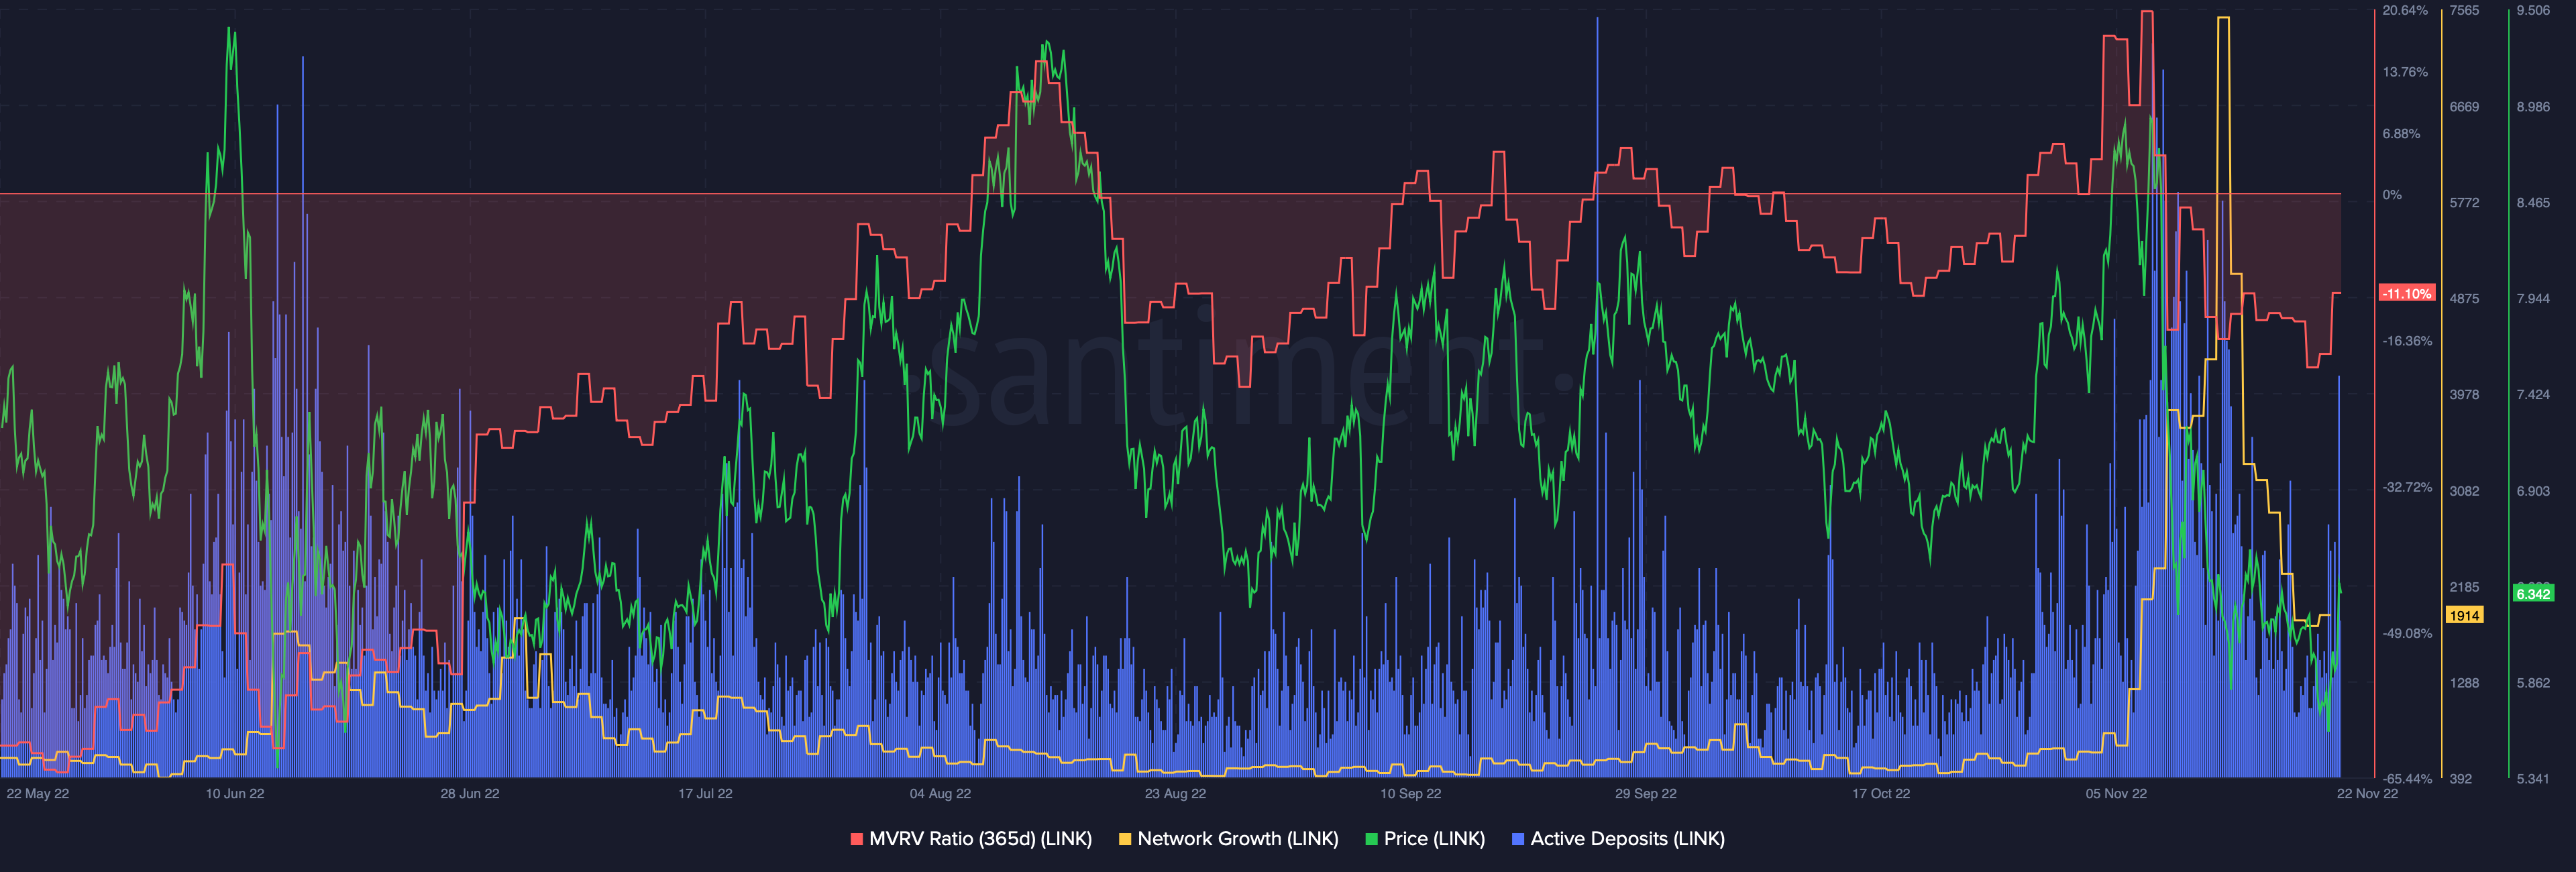This screenshot has width=2576, height=872.
Task: Select the 04 Aug 22 date label
Action: tap(940, 793)
